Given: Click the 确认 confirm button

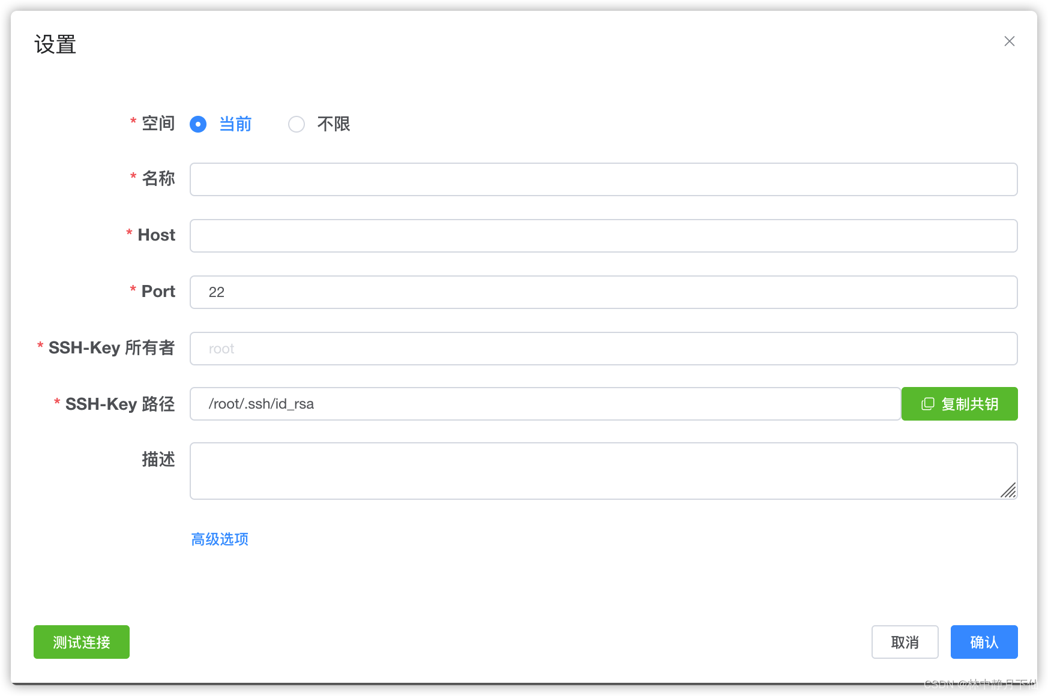Looking at the screenshot, I should click(983, 642).
